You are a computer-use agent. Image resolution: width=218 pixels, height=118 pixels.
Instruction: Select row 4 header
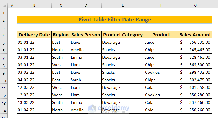[4, 35]
